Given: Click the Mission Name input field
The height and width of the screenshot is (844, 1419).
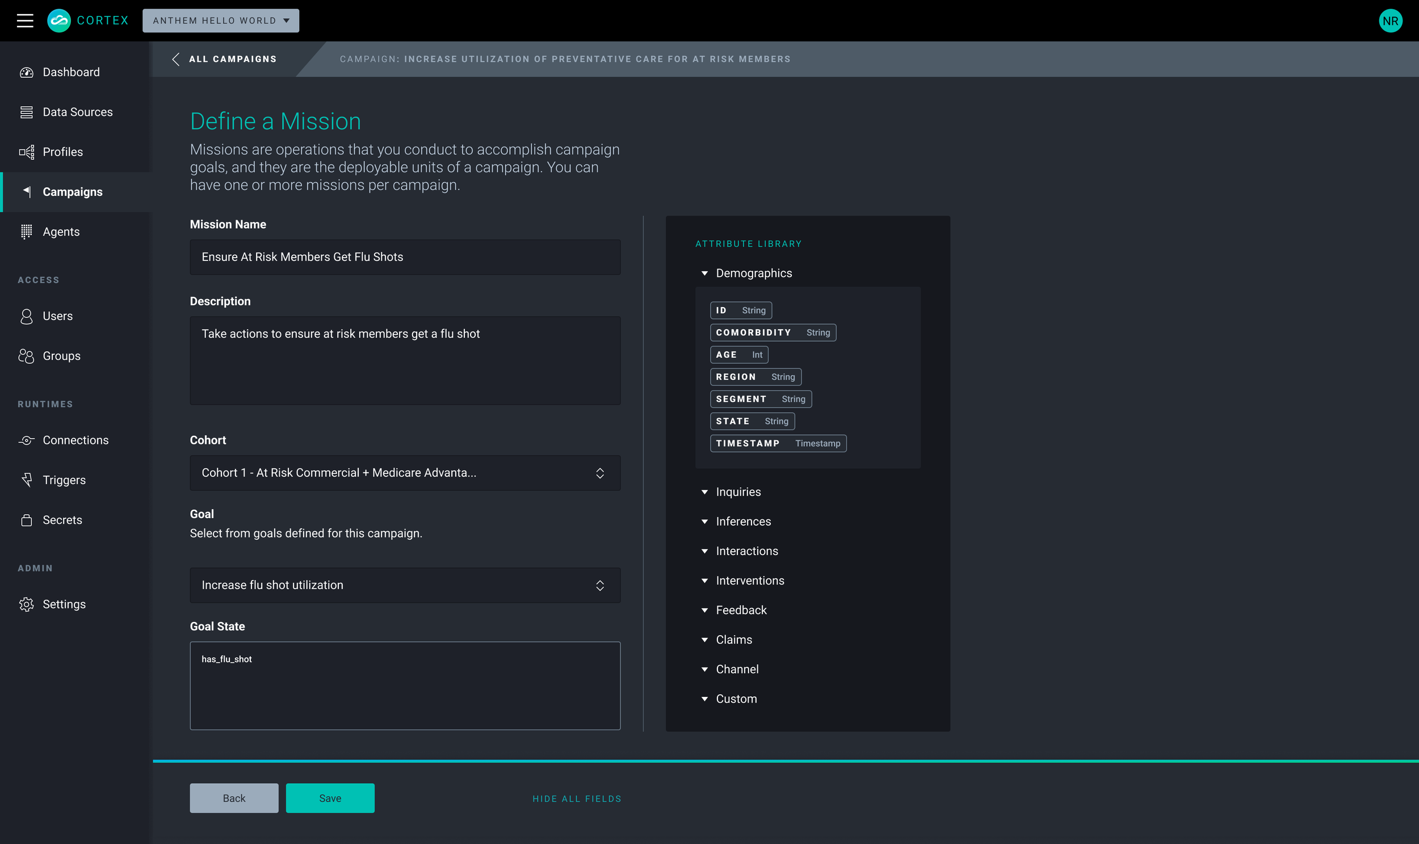Looking at the screenshot, I should (x=405, y=257).
